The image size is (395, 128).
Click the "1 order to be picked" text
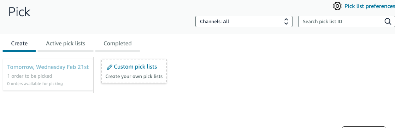point(30,76)
